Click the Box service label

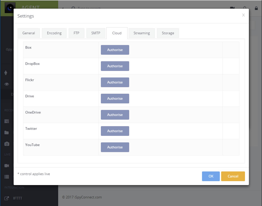(28, 47)
